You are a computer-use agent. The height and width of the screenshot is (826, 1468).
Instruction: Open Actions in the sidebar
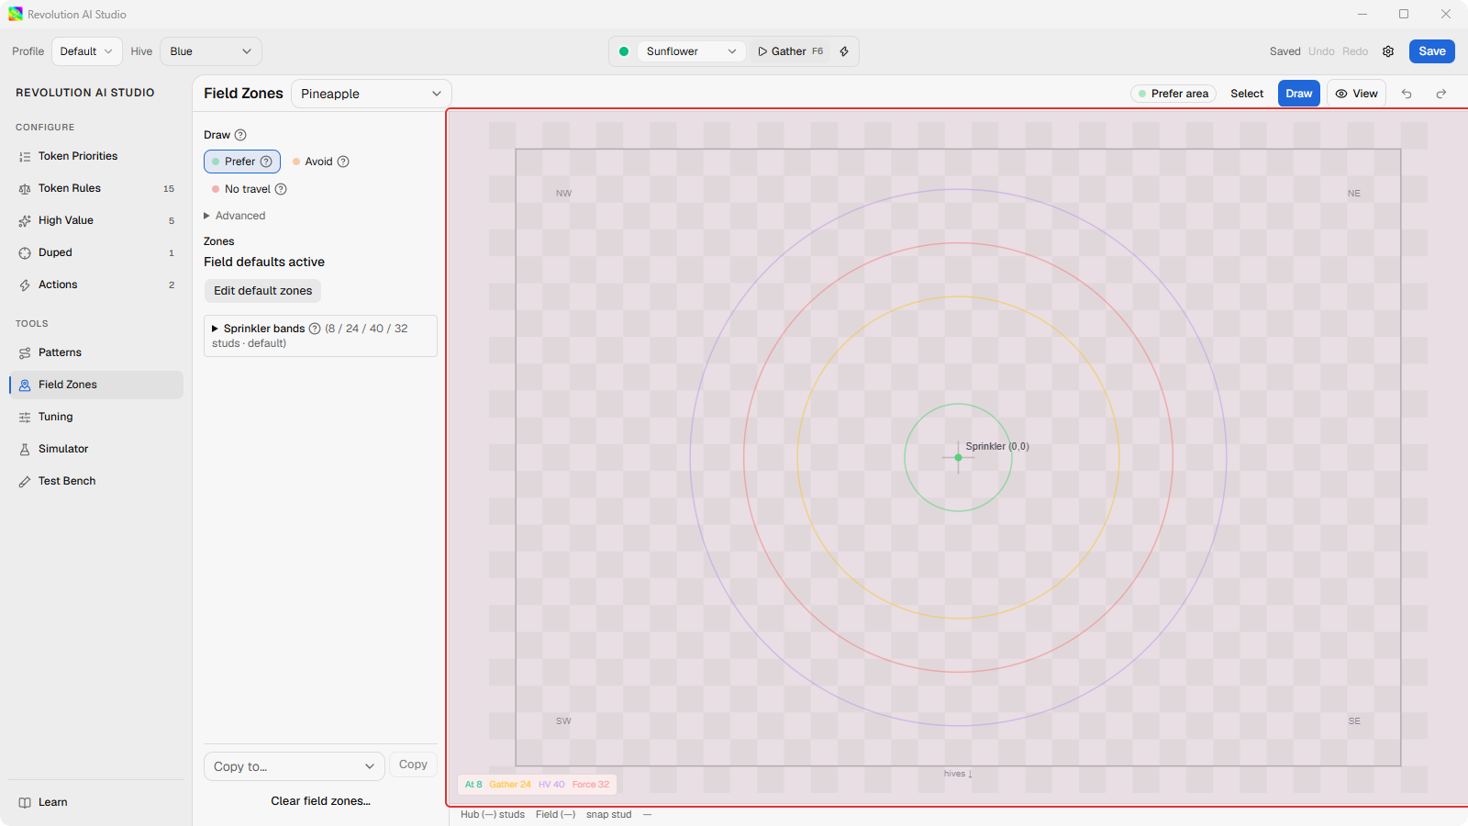click(96, 285)
